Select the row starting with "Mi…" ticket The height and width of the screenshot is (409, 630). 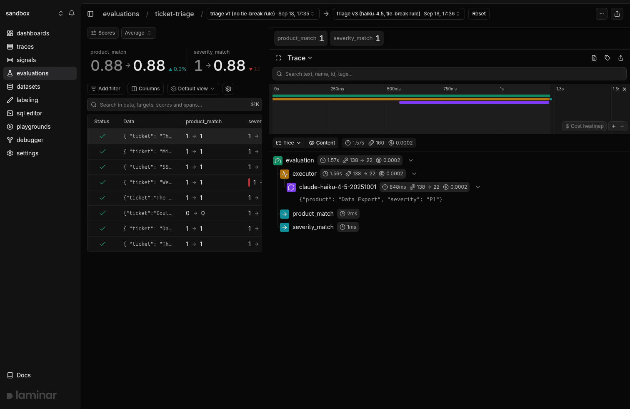click(175, 152)
